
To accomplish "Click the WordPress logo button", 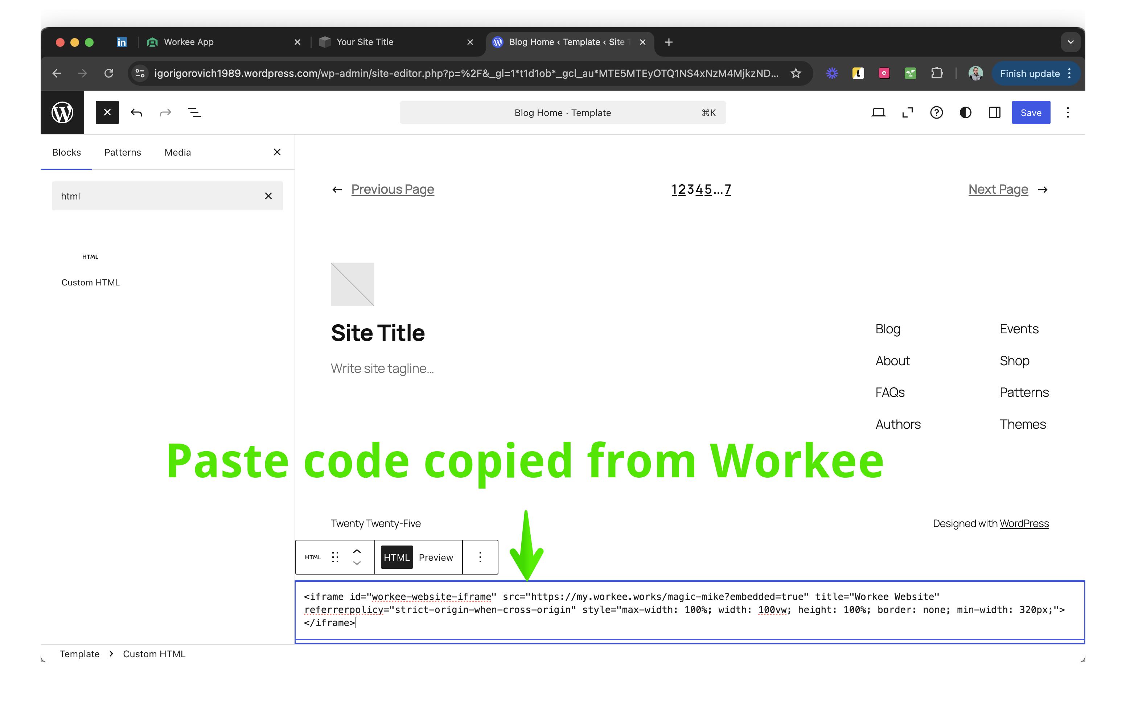I will 62,113.
